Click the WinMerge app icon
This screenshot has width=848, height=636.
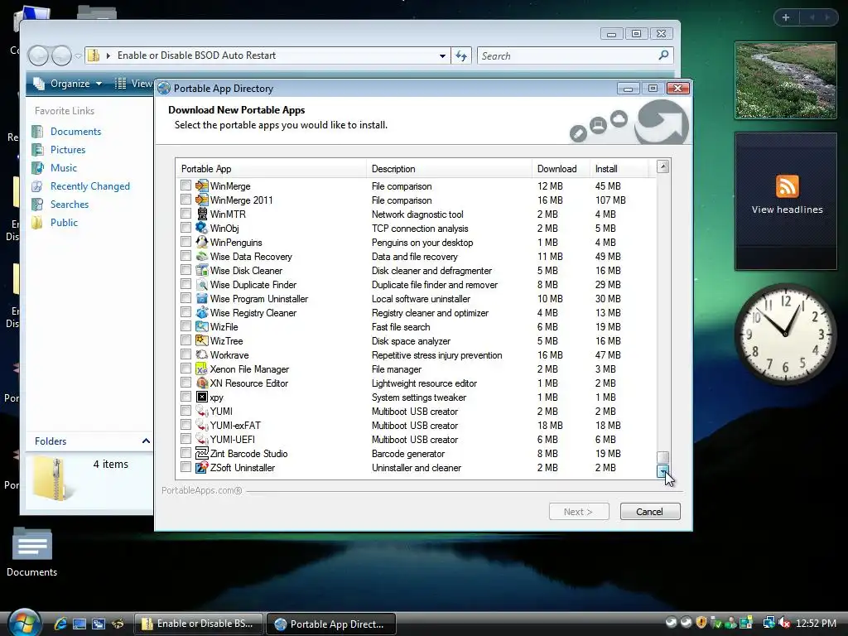coord(202,186)
